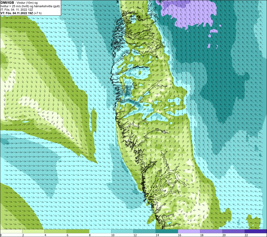Click the legend scale label '12'
This screenshot has height=237, width=267.
click(135, 235)
